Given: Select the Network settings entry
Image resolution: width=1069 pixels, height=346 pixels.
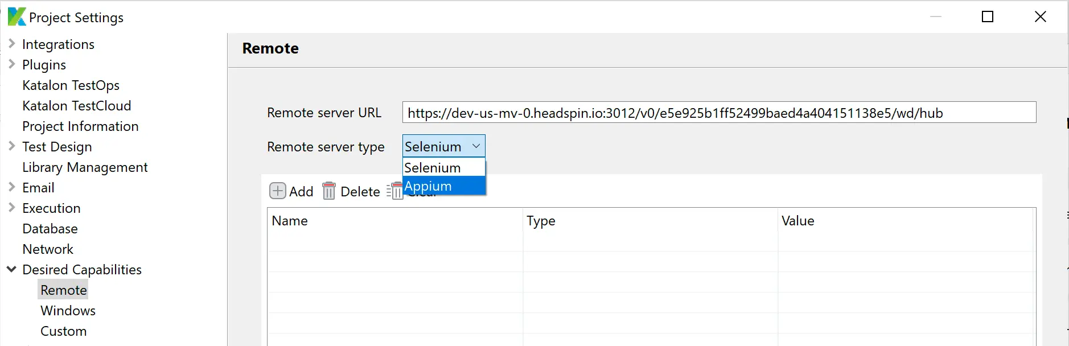Looking at the screenshot, I should point(48,249).
